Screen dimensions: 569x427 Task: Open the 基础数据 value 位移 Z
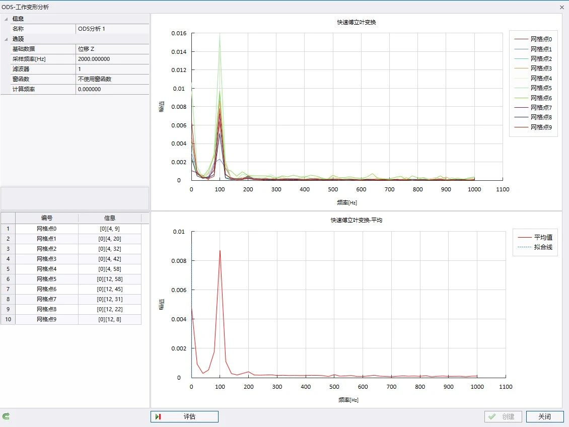[112, 49]
